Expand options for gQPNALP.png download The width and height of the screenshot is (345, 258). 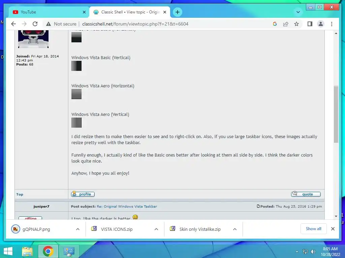pyautogui.click(x=78, y=229)
